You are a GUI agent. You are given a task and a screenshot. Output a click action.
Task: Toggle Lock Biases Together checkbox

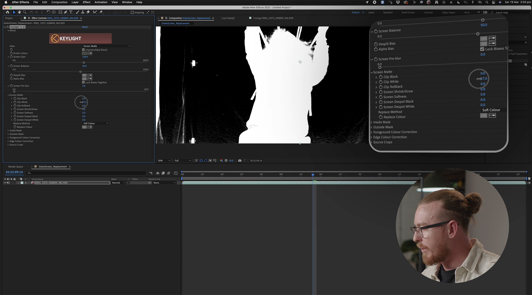83,83
